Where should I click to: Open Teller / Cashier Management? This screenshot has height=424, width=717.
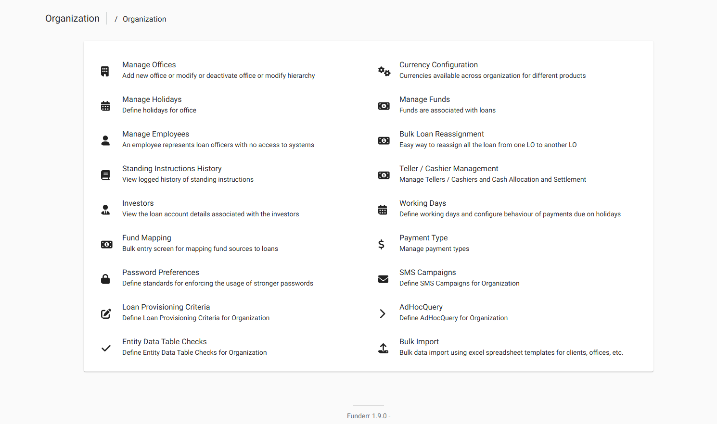[448, 168]
